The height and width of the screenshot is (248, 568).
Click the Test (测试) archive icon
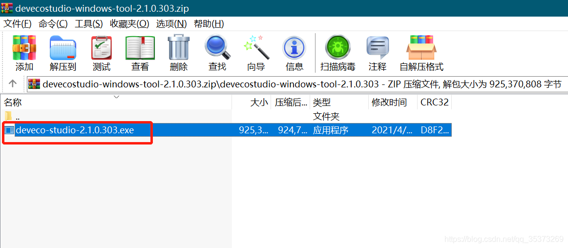tap(102, 47)
